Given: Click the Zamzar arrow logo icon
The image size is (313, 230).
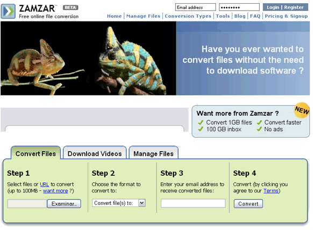Looking at the screenshot, I should 8,11.
